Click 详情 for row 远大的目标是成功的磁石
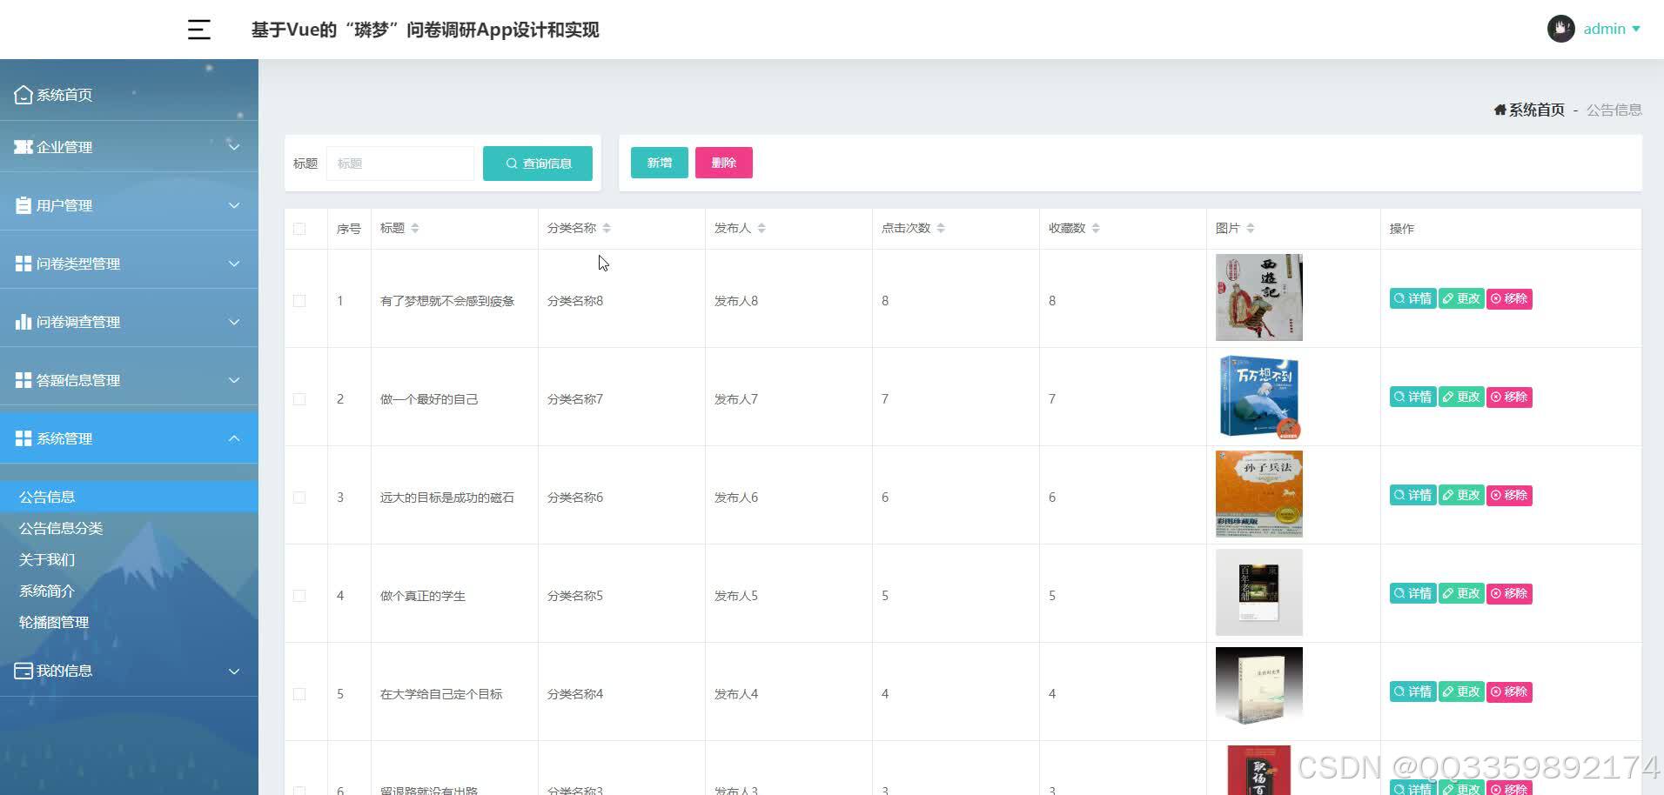This screenshot has height=795, width=1664. coord(1412,495)
